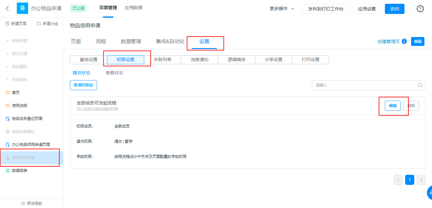Select 关联列表 segment
This screenshot has width=432, height=208.
(x=163, y=60)
